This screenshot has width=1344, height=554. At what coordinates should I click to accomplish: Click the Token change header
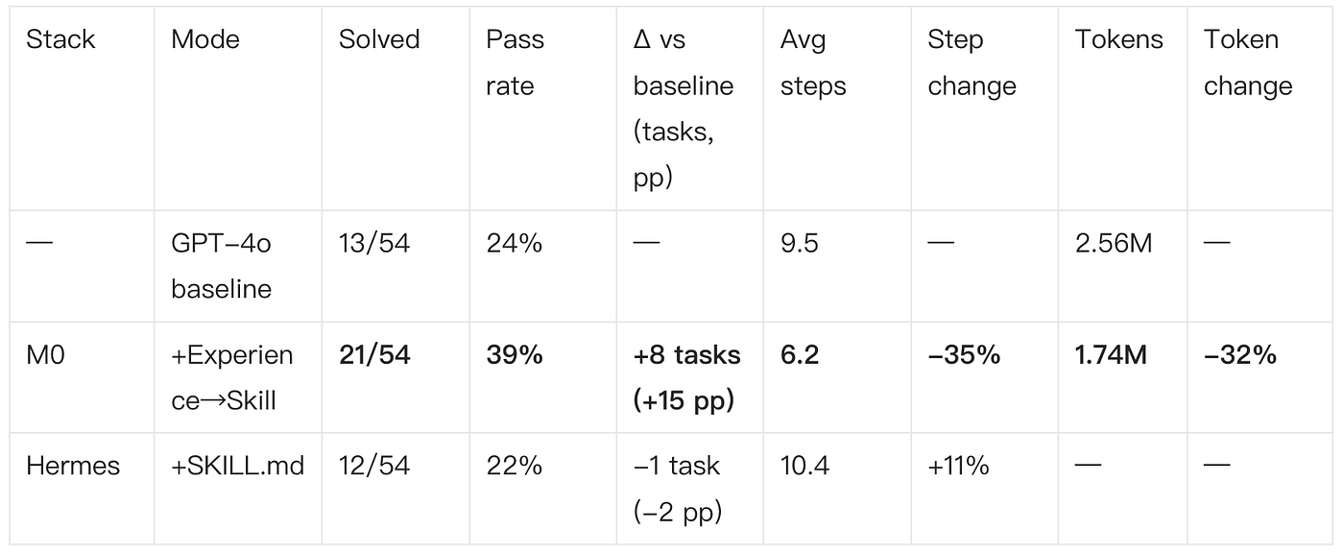(1248, 62)
